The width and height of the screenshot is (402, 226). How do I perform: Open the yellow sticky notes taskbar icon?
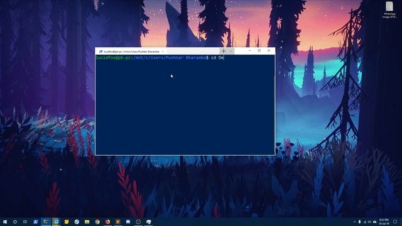67,222
